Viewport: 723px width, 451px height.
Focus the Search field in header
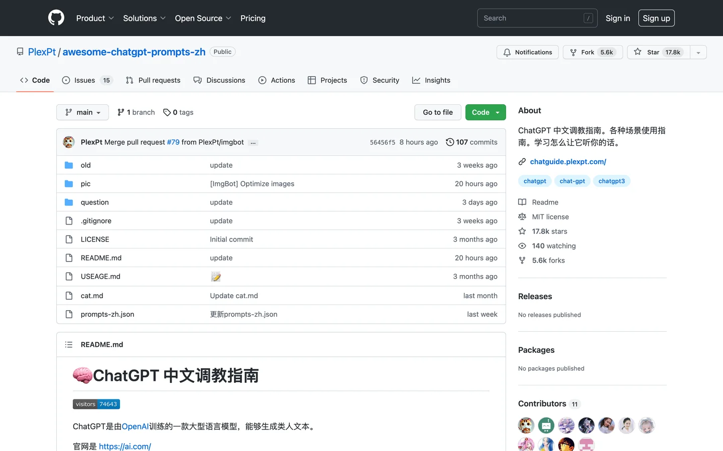(x=537, y=18)
